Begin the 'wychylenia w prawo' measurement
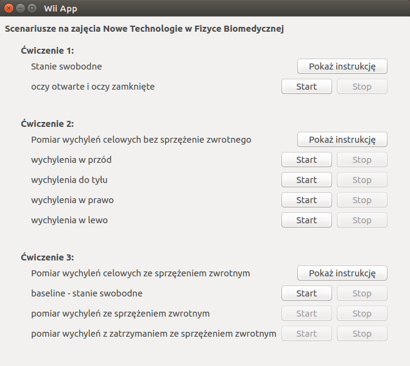 [x=306, y=199]
